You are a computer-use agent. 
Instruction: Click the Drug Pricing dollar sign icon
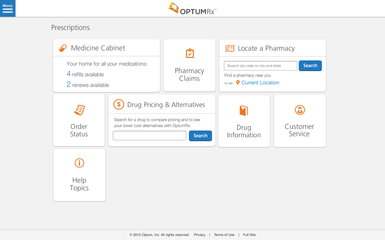pos(119,104)
